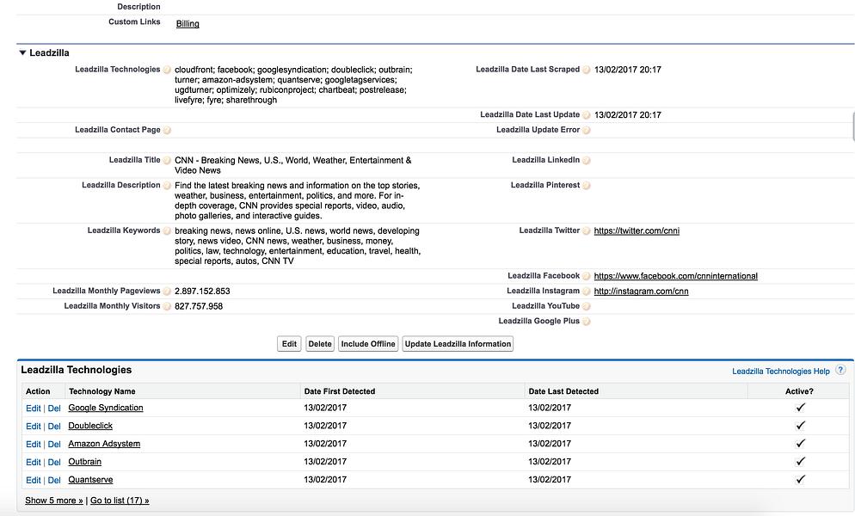
Task: Click the Delete button
Action: [x=319, y=344]
